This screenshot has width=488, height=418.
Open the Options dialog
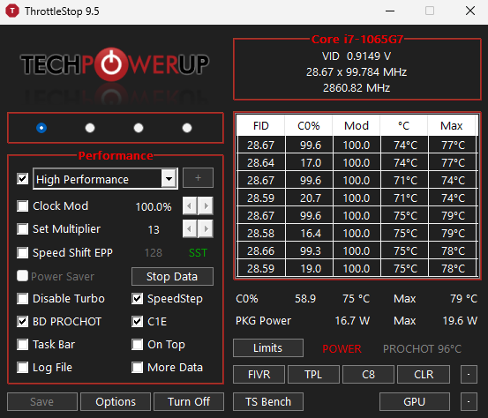pos(116,402)
